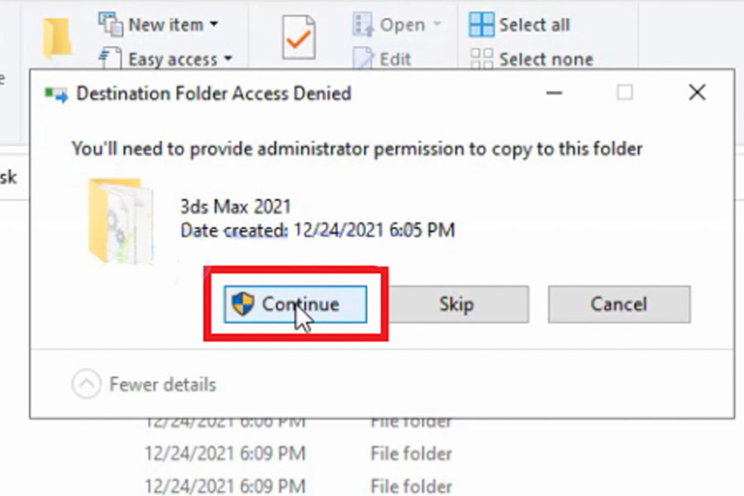
Task: Click the Continue button with shield
Action: click(x=295, y=304)
